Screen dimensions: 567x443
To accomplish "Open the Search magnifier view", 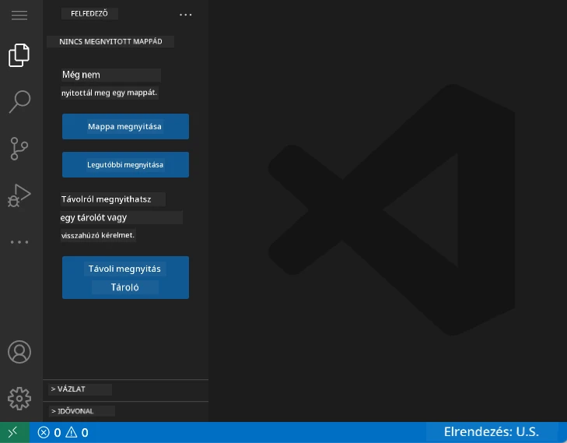I will pos(19,102).
